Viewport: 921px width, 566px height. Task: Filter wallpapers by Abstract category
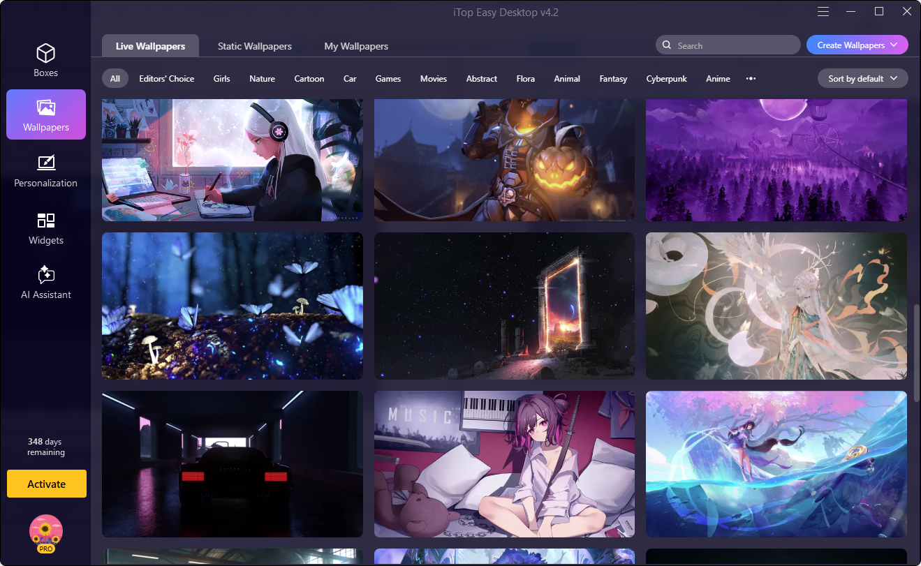482,79
